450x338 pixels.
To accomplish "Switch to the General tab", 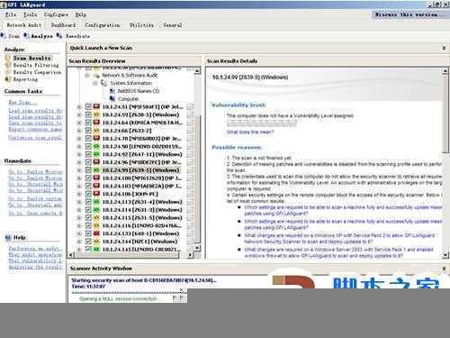I will pyautogui.click(x=173, y=25).
